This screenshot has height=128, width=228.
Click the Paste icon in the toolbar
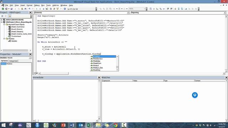click(x=22, y=9)
